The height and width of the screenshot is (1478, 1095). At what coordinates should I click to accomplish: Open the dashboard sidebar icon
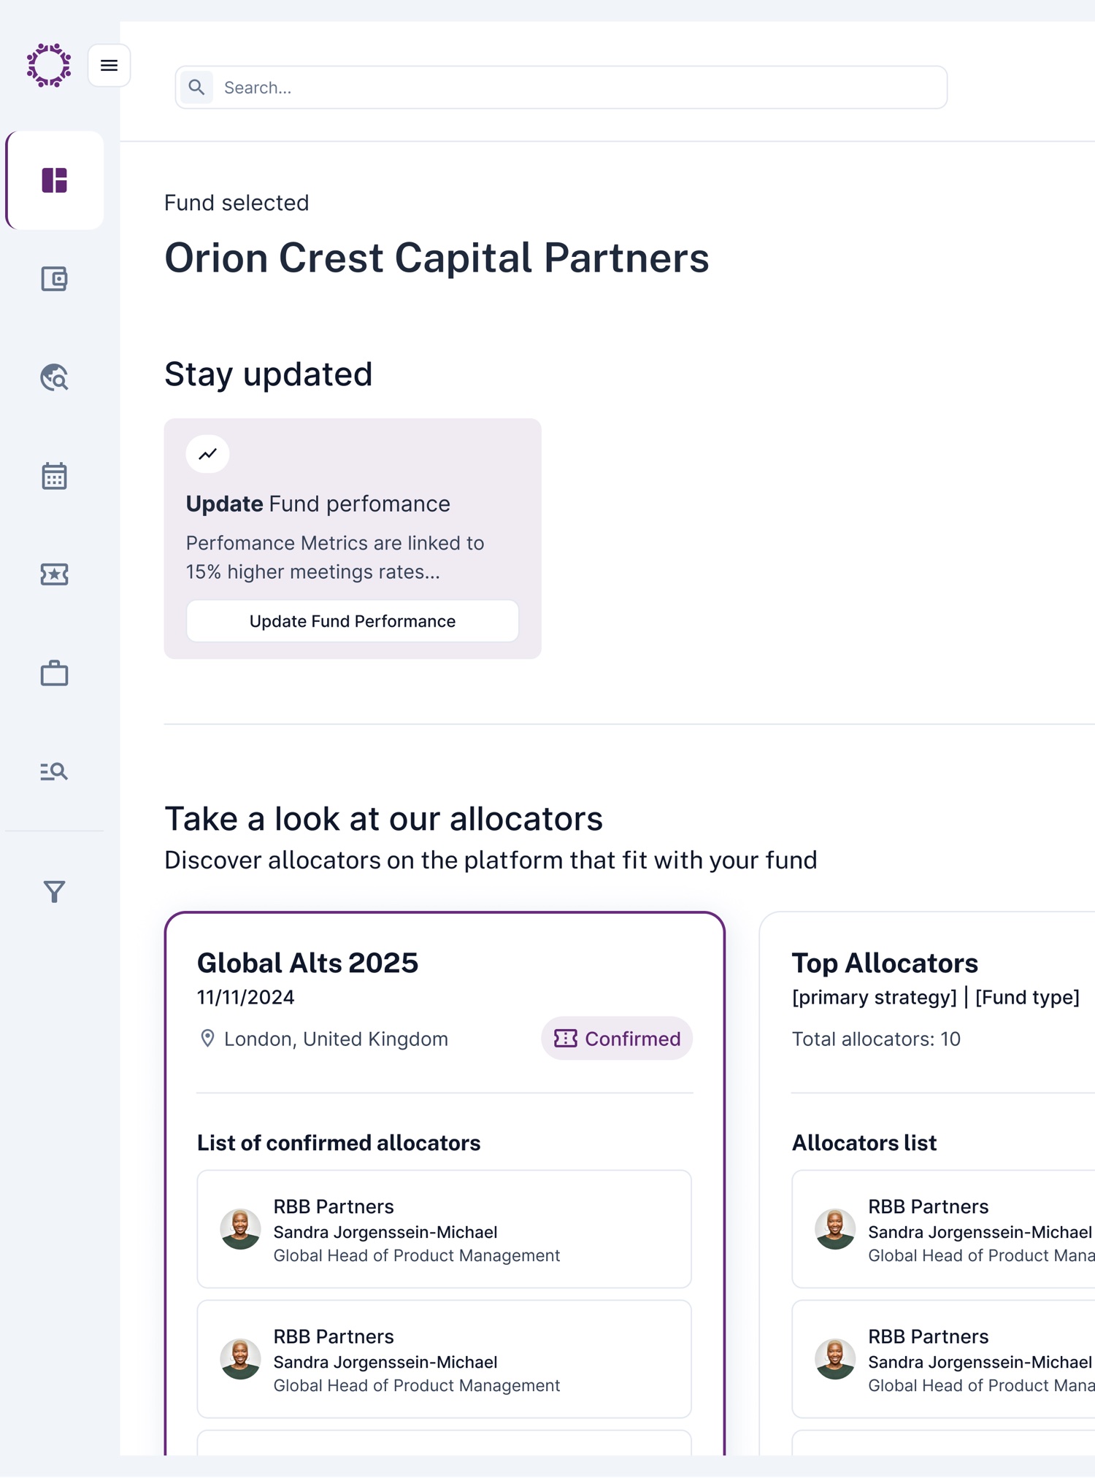pyautogui.click(x=54, y=180)
